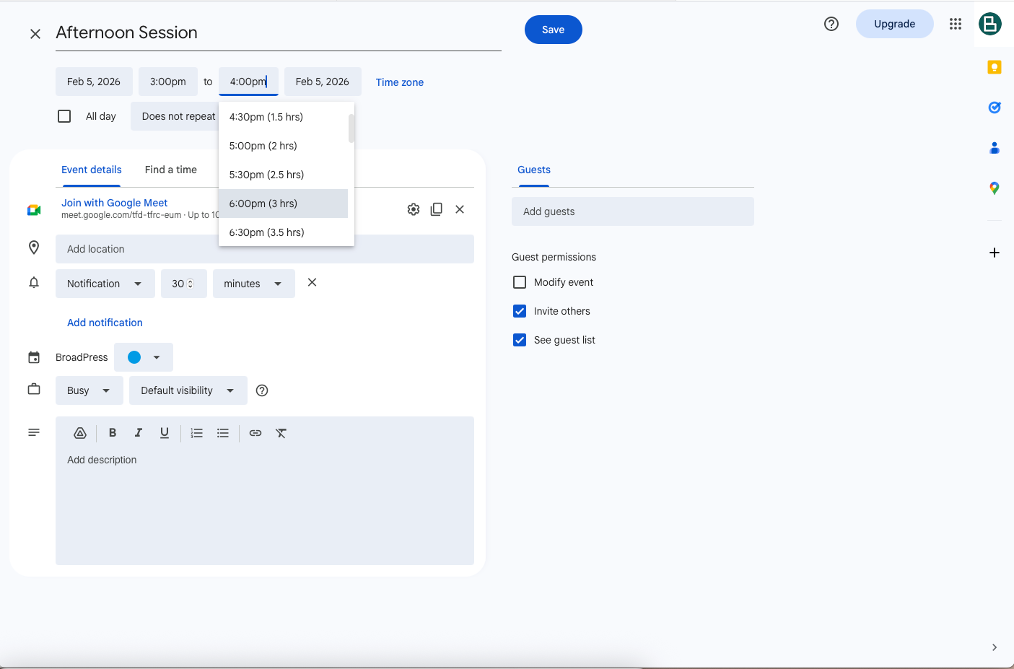Select 6:00pm (3 hrs) end time
The height and width of the screenshot is (669, 1014).
point(283,204)
